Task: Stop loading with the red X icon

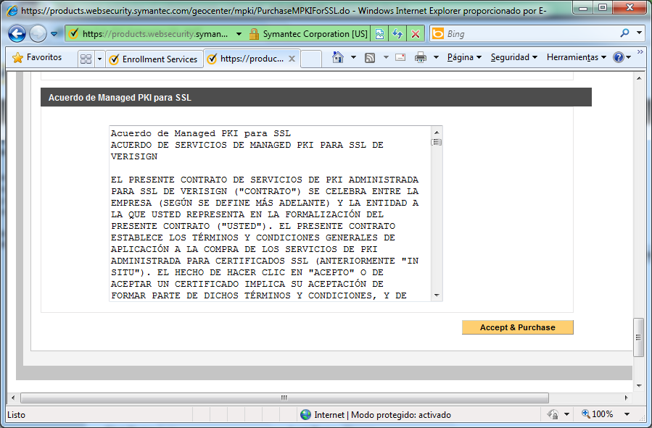Action: point(415,34)
